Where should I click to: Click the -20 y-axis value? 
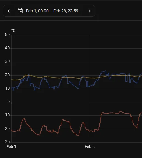pyautogui.click(x=7, y=129)
